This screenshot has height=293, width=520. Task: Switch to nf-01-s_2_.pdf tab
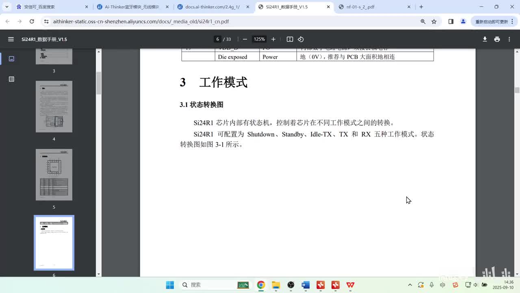tap(375, 7)
